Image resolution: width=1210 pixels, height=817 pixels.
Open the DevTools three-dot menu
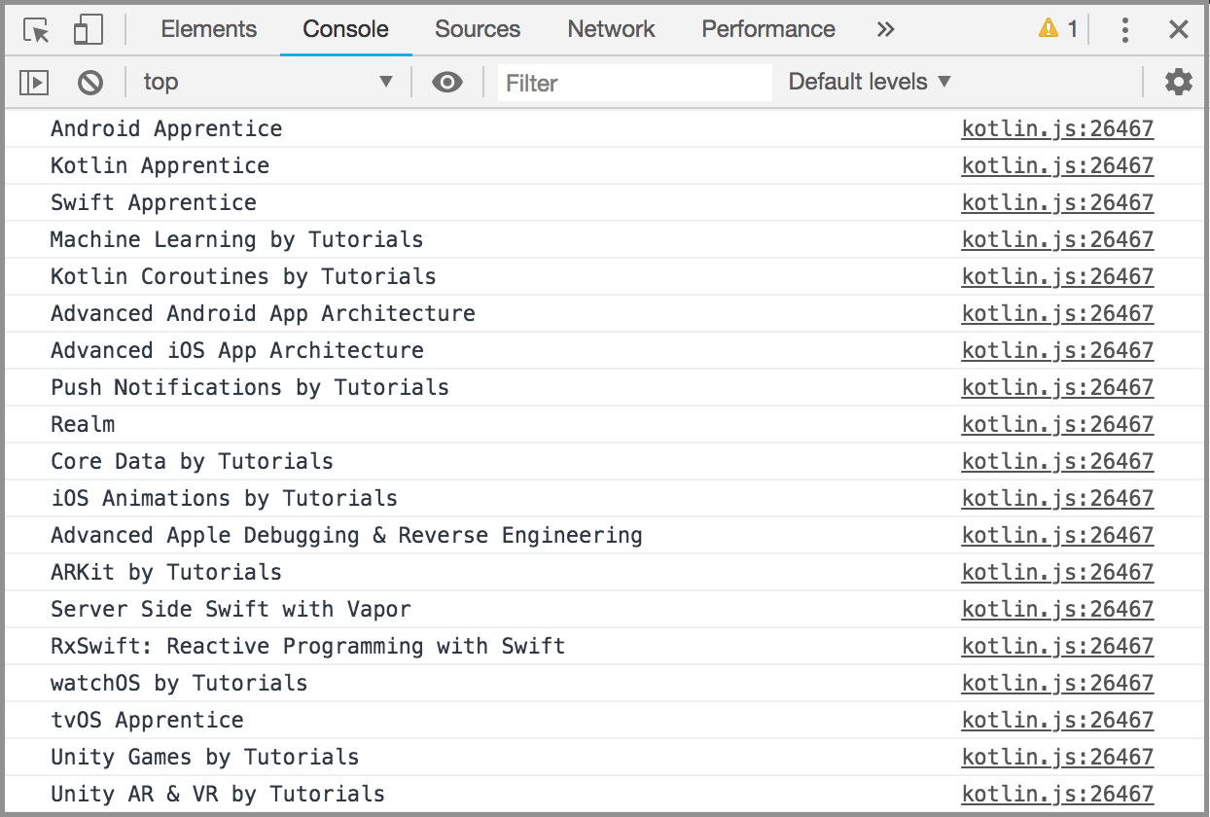click(x=1124, y=30)
